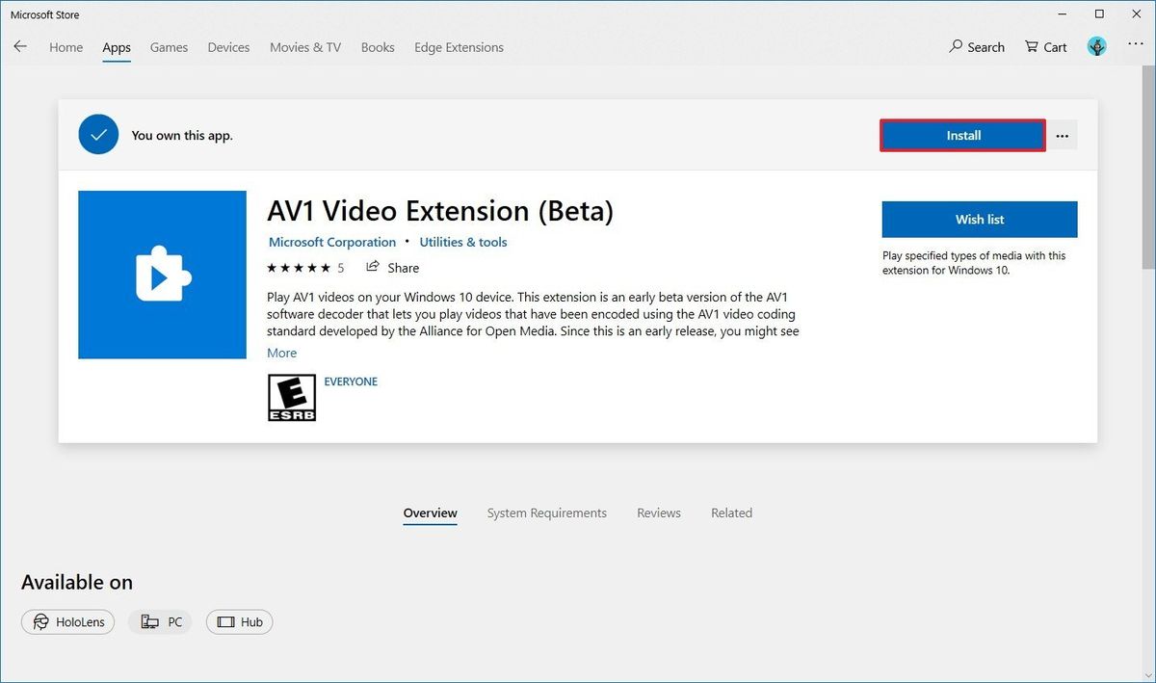Open the shopping Cart
Screen dimensions: 1156x683
coord(1045,46)
